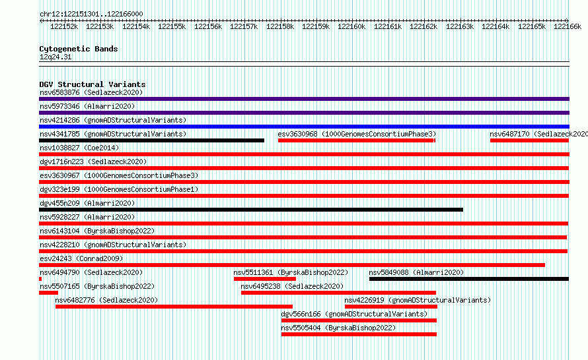This screenshot has height=360, width=588.
Task: Open esv3630968 (1000GenomesConsortiumPhase3) label
Action: coord(357,134)
